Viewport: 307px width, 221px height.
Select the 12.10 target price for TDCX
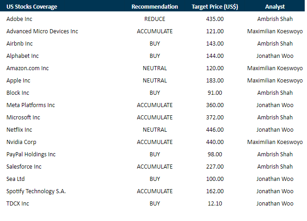coord(215,204)
